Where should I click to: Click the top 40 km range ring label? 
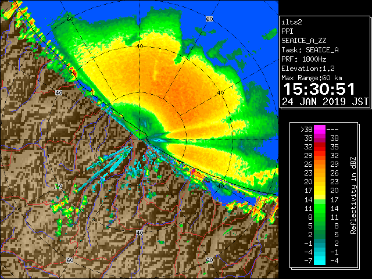139,46
